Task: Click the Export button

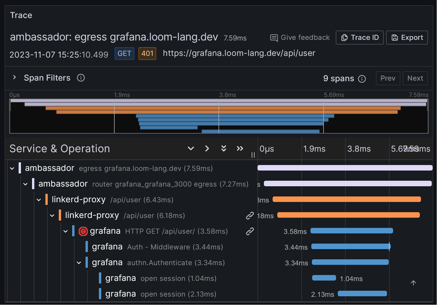Action: pyautogui.click(x=407, y=37)
